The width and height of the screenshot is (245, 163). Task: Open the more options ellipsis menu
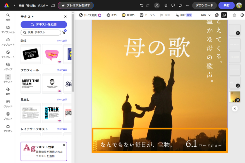pyautogui.click(x=188, y=6)
